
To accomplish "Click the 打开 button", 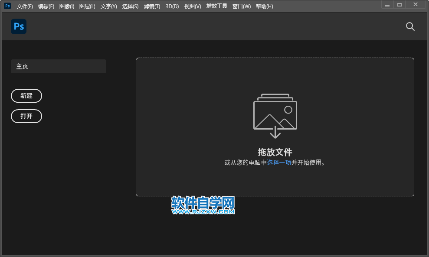I will [x=26, y=116].
